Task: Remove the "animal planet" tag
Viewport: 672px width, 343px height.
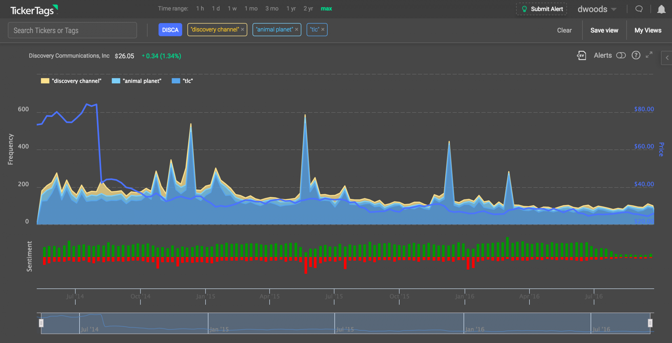Action: tap(297, 29)
